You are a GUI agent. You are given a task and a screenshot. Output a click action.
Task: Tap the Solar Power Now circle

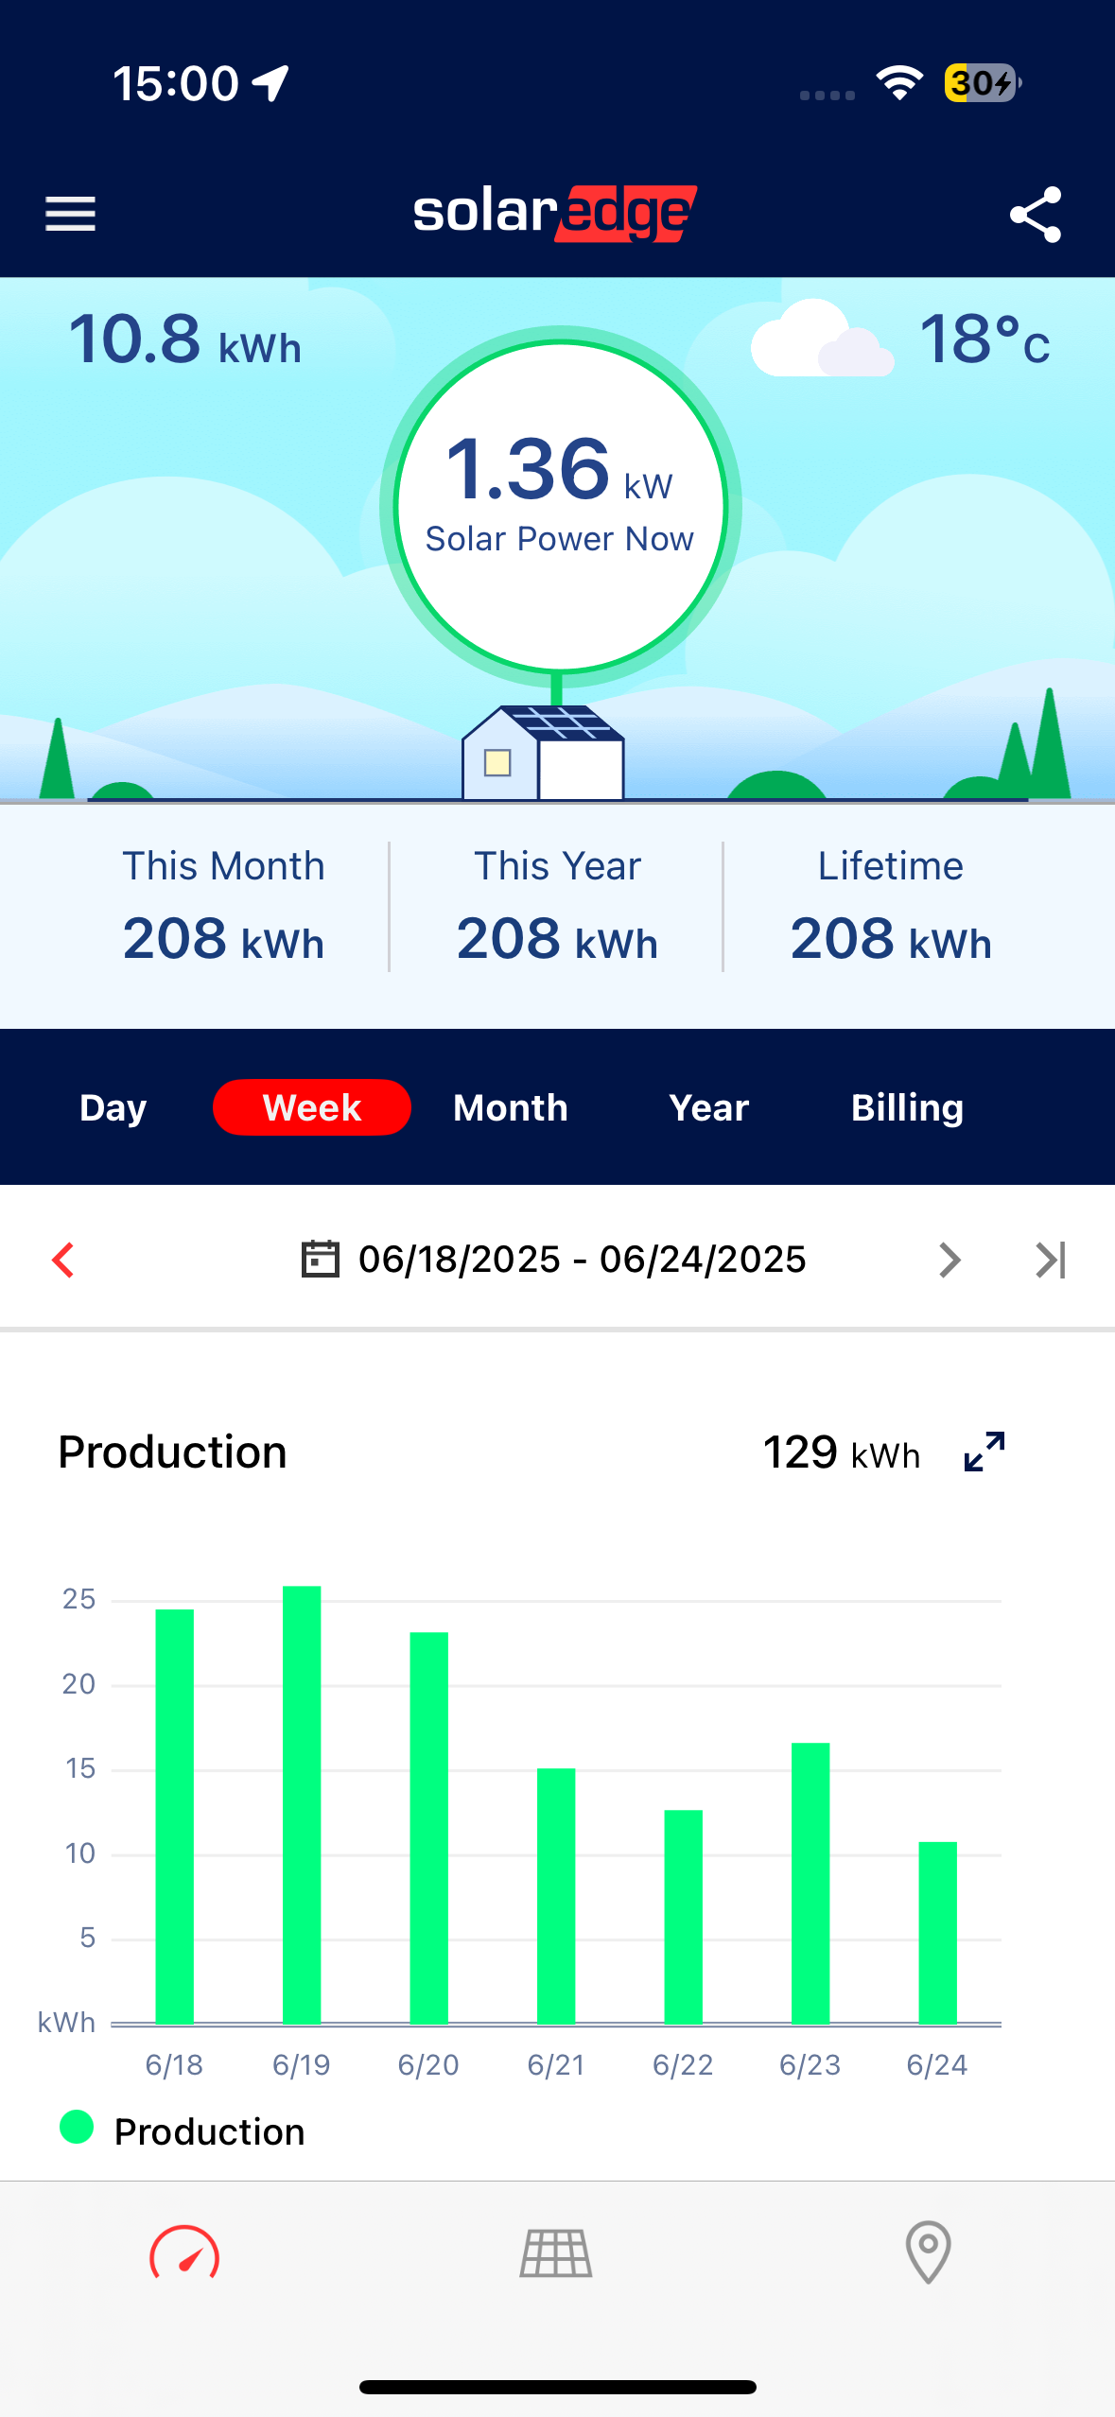click(x=560, y=507)
